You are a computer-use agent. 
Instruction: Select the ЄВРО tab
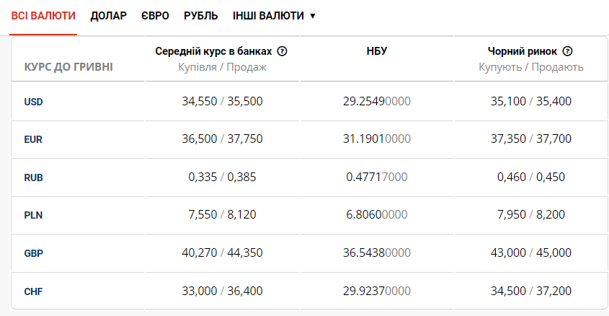[155, 15]
